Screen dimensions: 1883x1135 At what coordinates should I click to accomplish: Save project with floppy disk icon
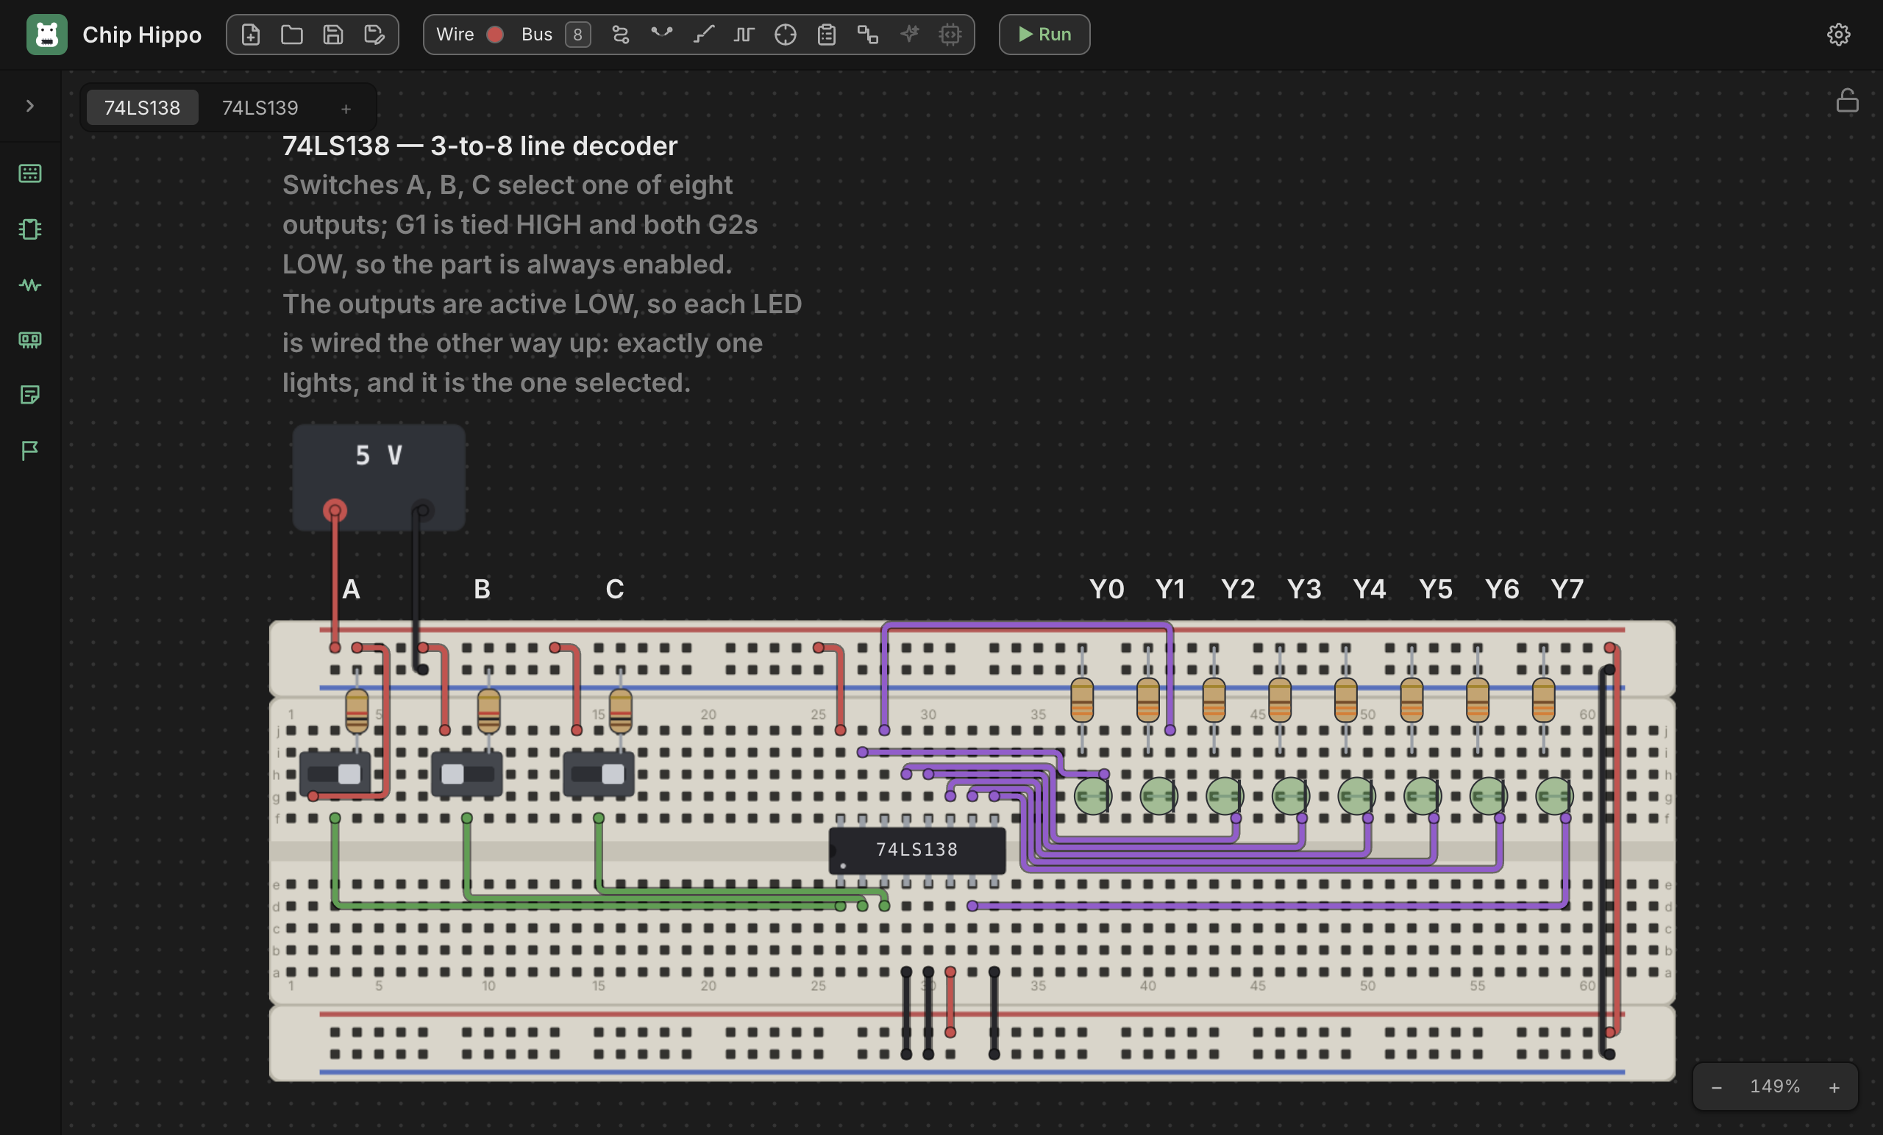point(333,35)
